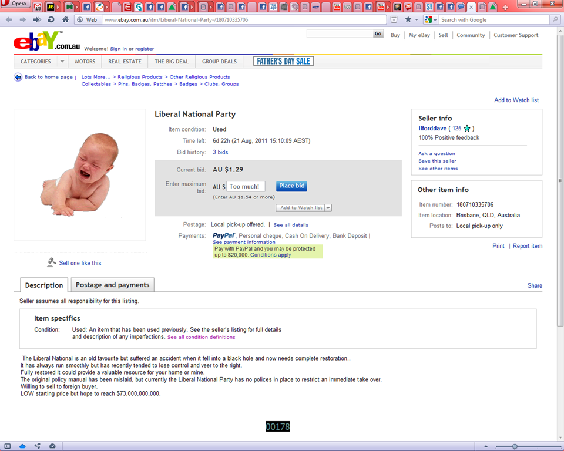Click the bookmark star icon
Viewport: 564px width, 451px height.
tap(408, 19)
